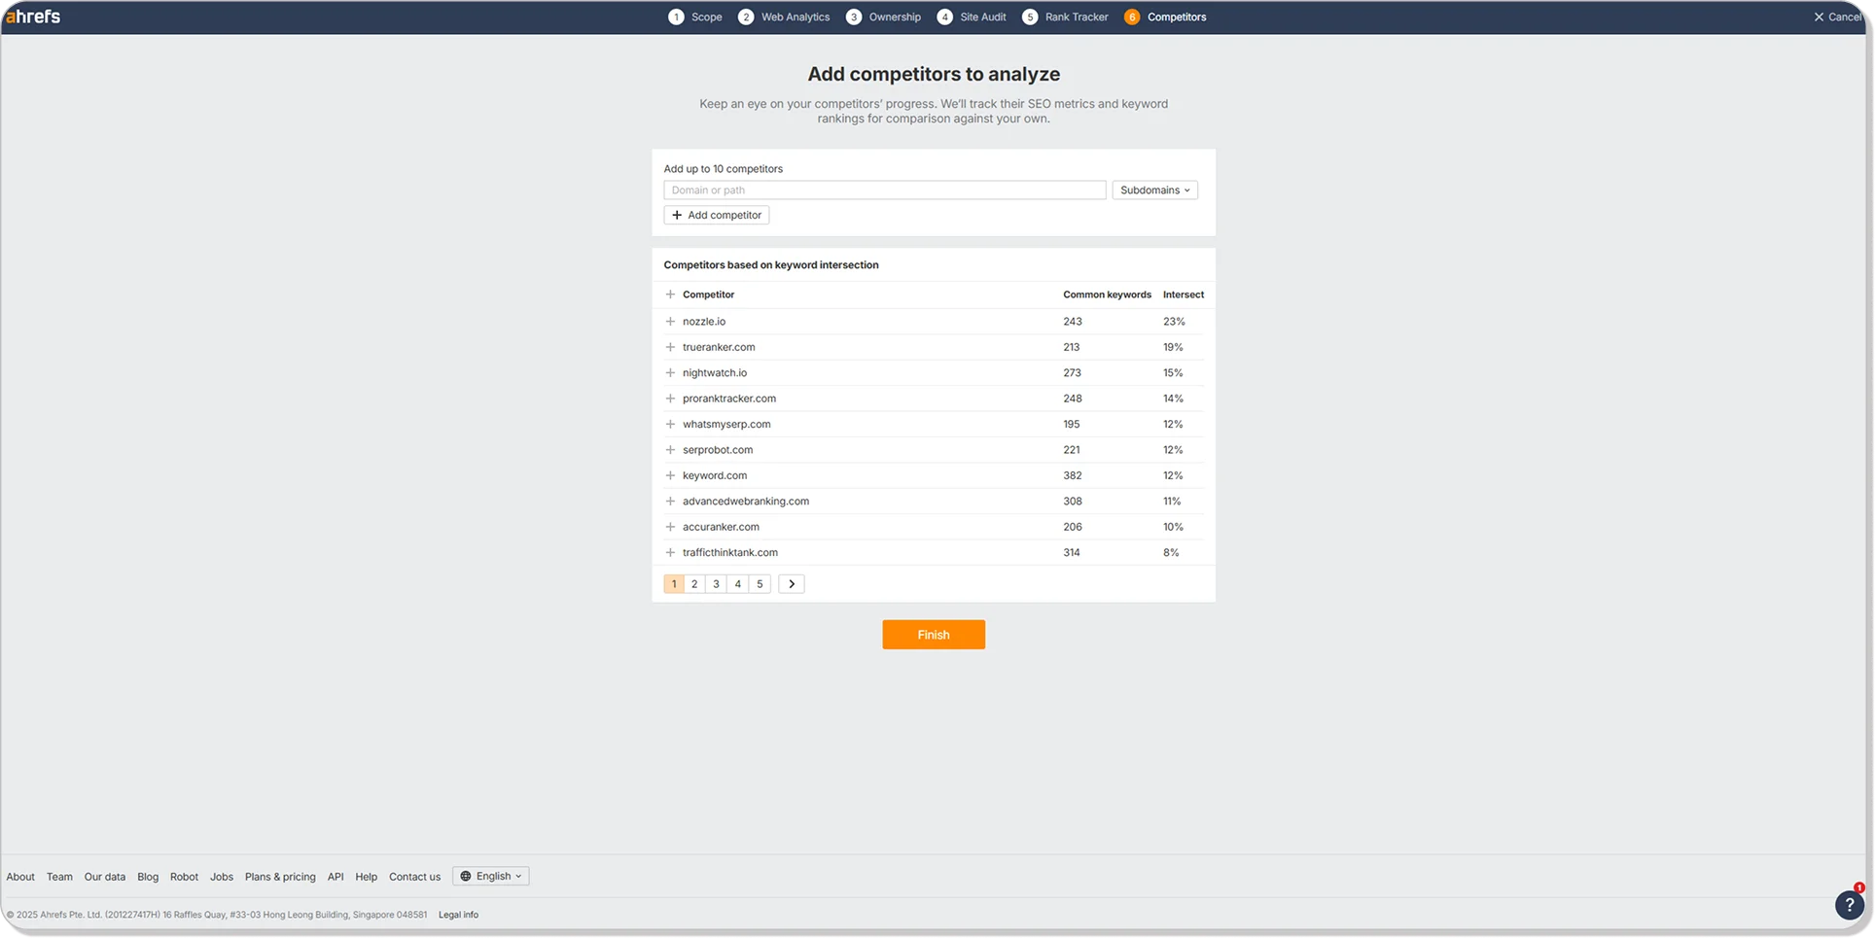Open the Legal info link
This screenshot has width=1875, height=938.
click(458, 915)
